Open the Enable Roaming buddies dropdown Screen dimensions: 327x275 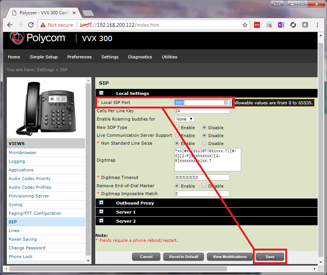click(x=184, y=119)
